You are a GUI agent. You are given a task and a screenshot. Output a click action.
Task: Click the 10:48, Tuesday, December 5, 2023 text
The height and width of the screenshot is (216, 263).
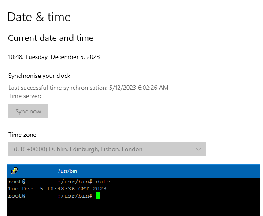coord(54,57)
